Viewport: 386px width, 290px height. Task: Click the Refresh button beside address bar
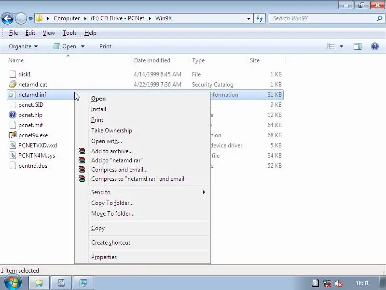click(260, 18)
